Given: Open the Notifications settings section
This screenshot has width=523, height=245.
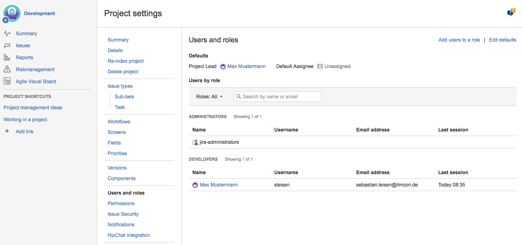Looking at the screenshot, I should click(121, 225).
